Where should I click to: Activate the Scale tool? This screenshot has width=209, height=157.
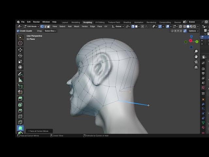(x=20, y=61)
